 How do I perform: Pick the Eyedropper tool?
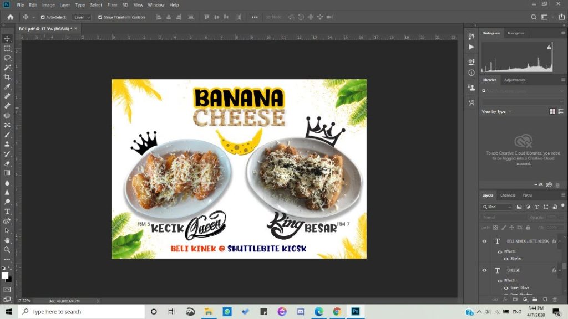tap(7, 87)
